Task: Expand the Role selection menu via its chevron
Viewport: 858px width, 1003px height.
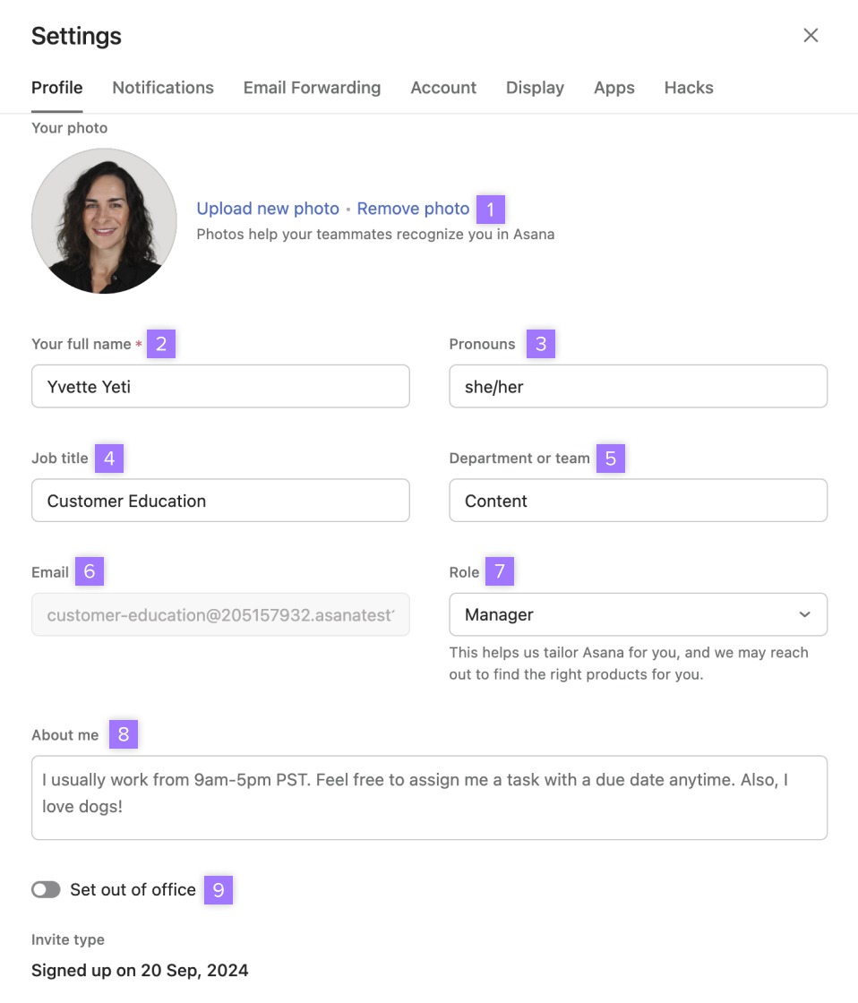Action: click(x=803, y=614)
